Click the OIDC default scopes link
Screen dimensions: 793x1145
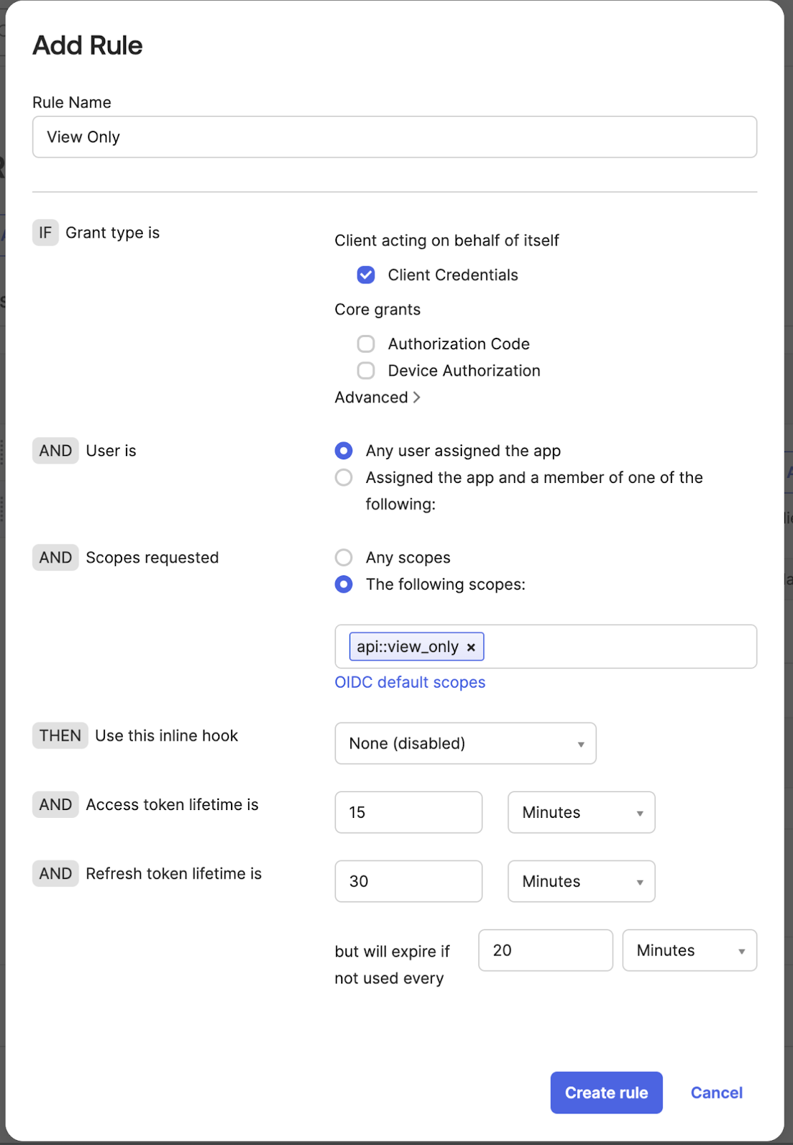410,683
